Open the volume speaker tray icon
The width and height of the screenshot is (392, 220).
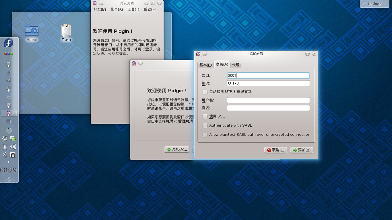click(13, 147)
